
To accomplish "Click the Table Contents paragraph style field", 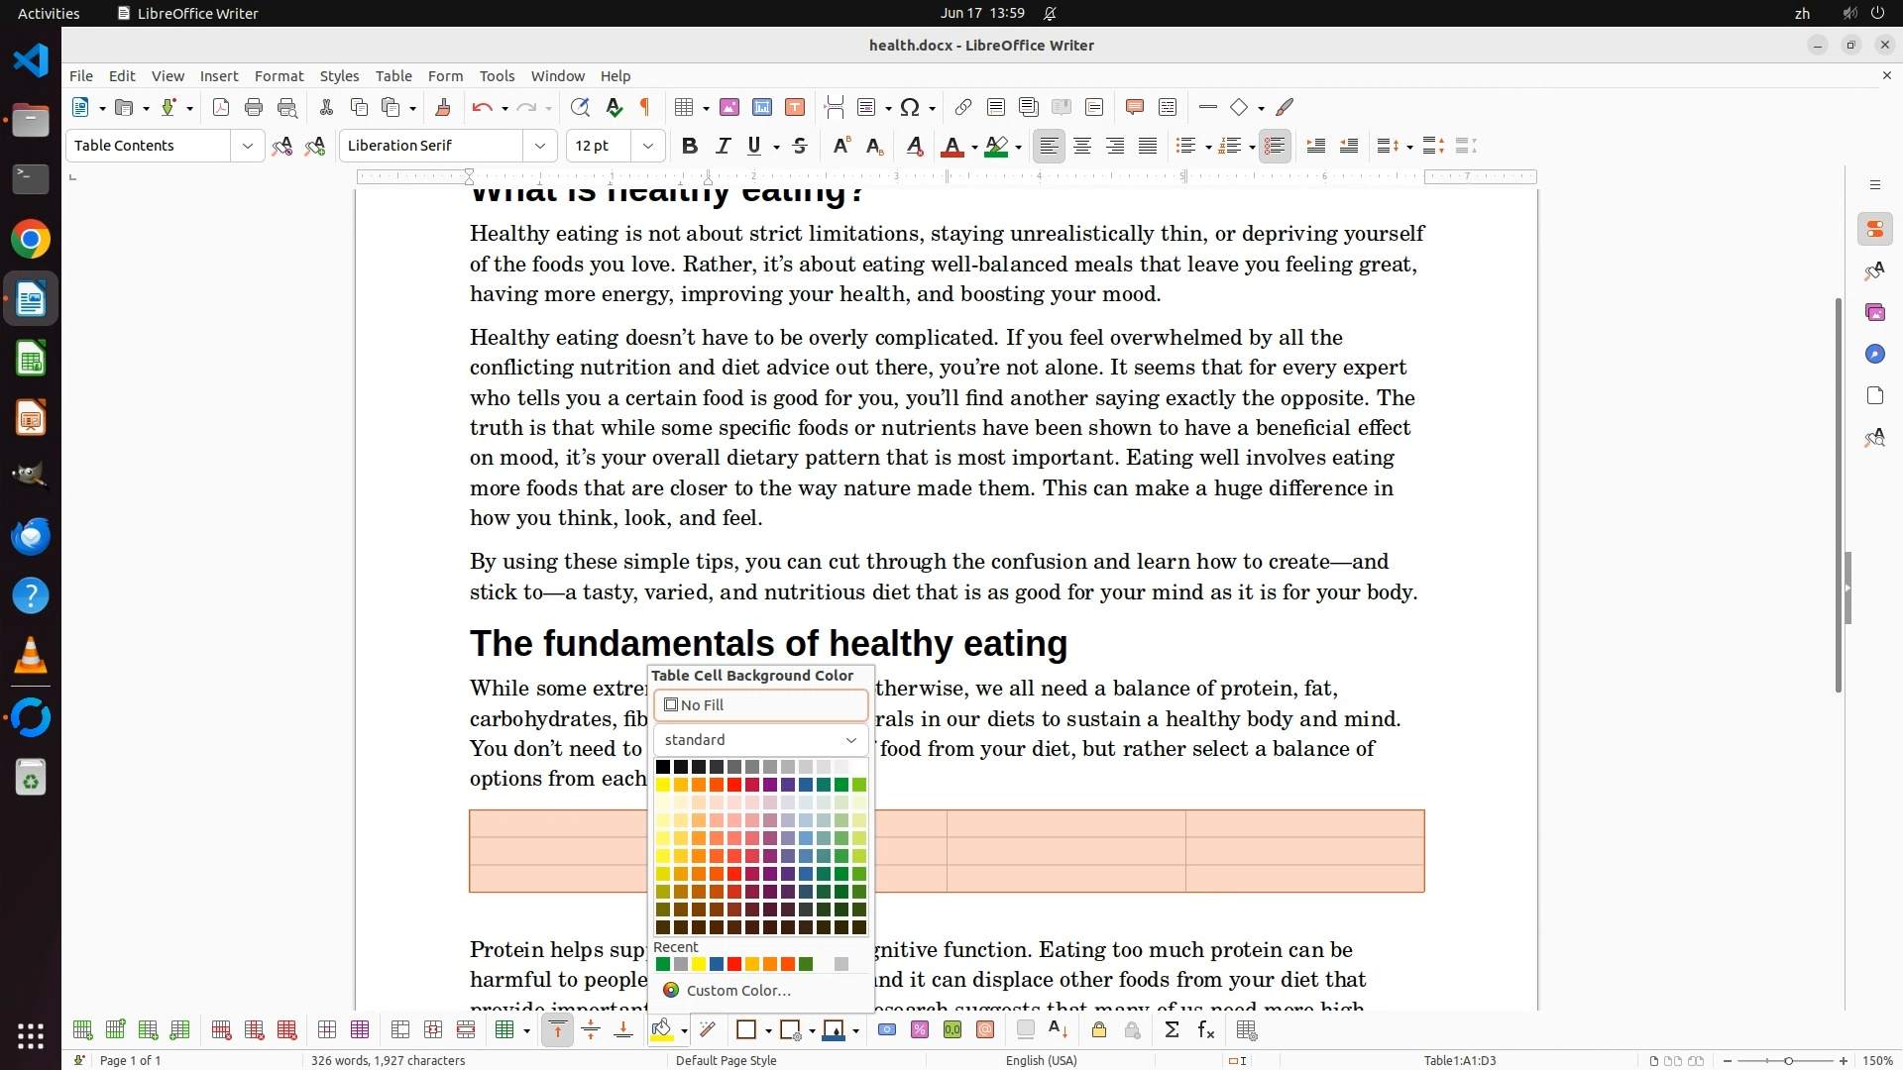I will click(x=149, y=147).
